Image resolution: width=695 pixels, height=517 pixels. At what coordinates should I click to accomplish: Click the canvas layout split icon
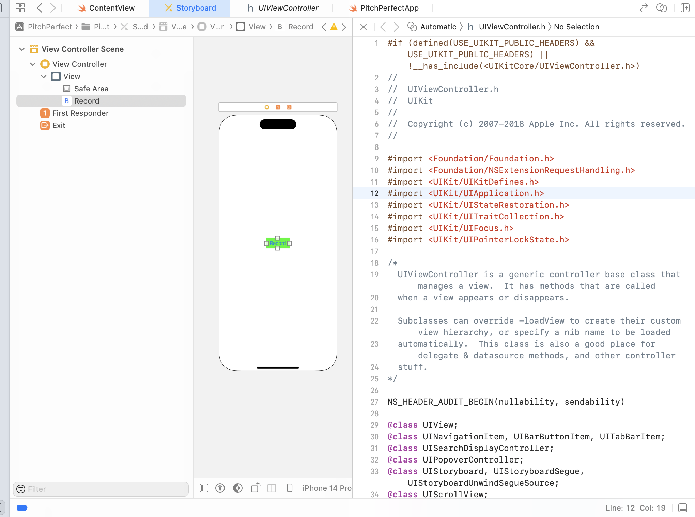(x=272, y=488)
